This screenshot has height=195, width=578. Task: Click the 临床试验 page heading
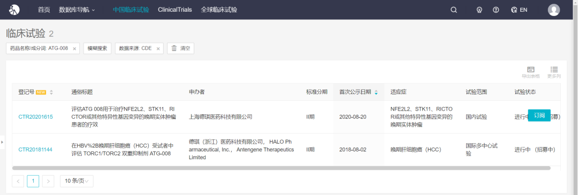[26, 34]
